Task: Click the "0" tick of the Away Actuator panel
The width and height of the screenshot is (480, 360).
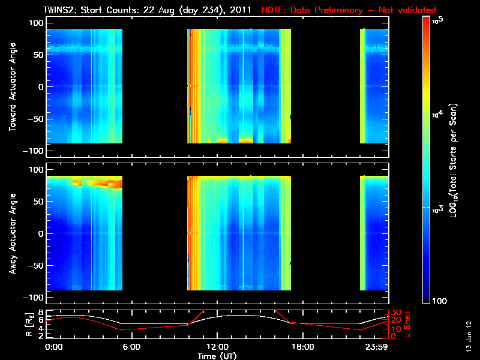Action: pyautogui.click(x=41, y=233)
